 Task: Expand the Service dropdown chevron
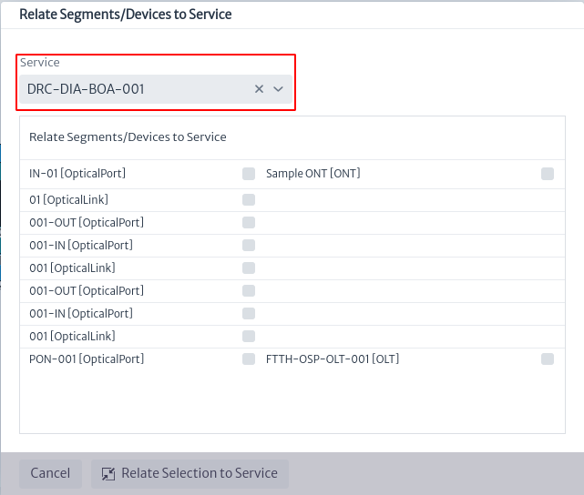(278, 89)
